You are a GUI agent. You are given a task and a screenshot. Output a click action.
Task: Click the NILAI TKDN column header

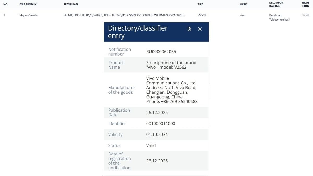tap(305, 4)
